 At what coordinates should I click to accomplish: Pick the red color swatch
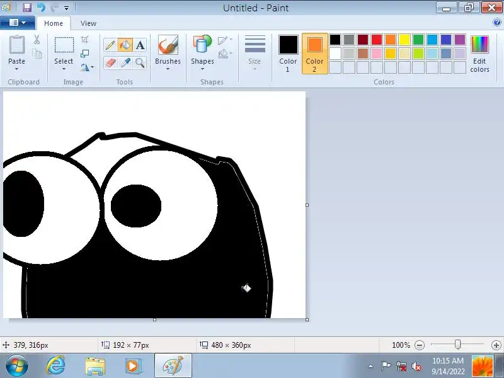tap(377, 40)
